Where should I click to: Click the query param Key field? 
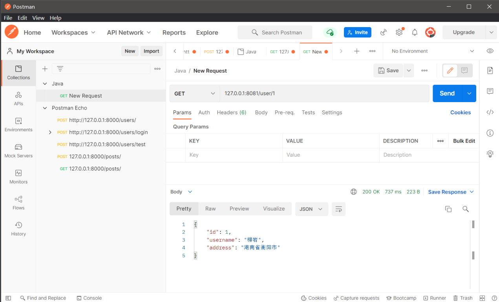(x=234, y=155)
